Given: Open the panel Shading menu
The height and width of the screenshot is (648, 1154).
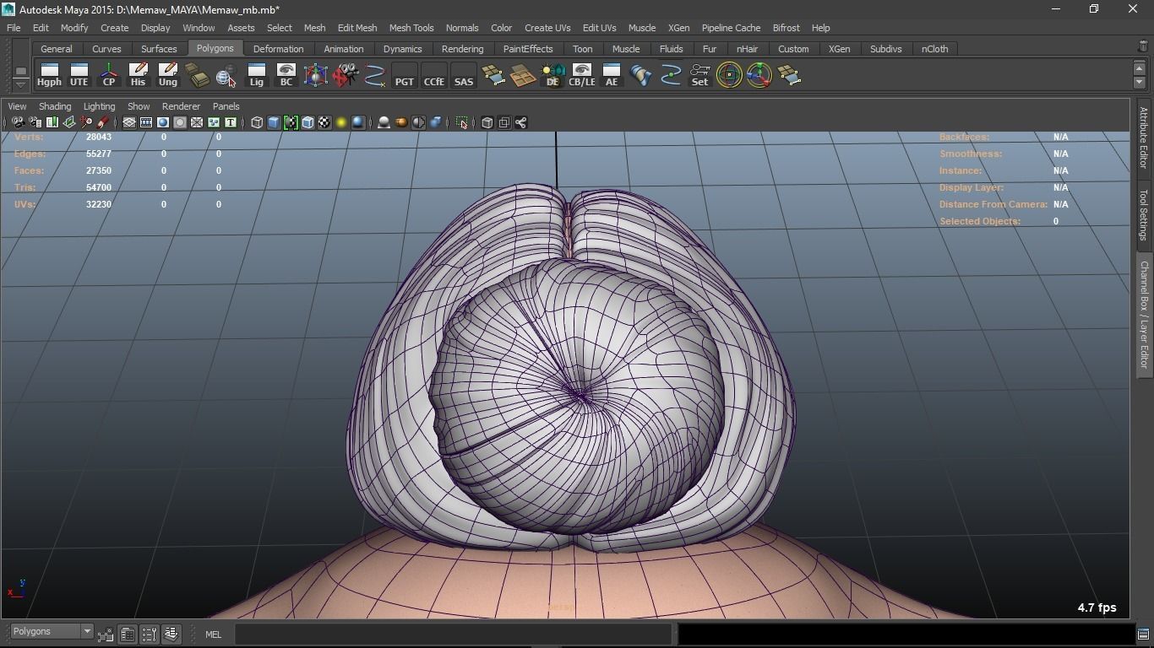Looking at the screenshot, I should pyautogui.click(x=55, y=106).
